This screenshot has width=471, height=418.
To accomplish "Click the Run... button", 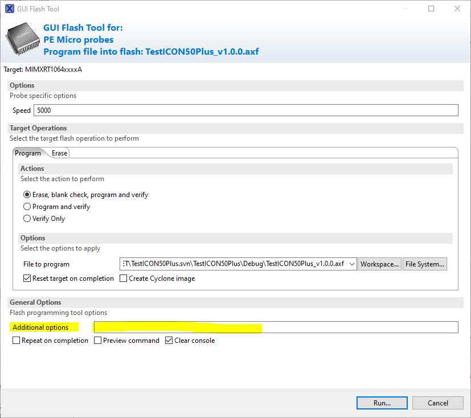I will 382,403.
